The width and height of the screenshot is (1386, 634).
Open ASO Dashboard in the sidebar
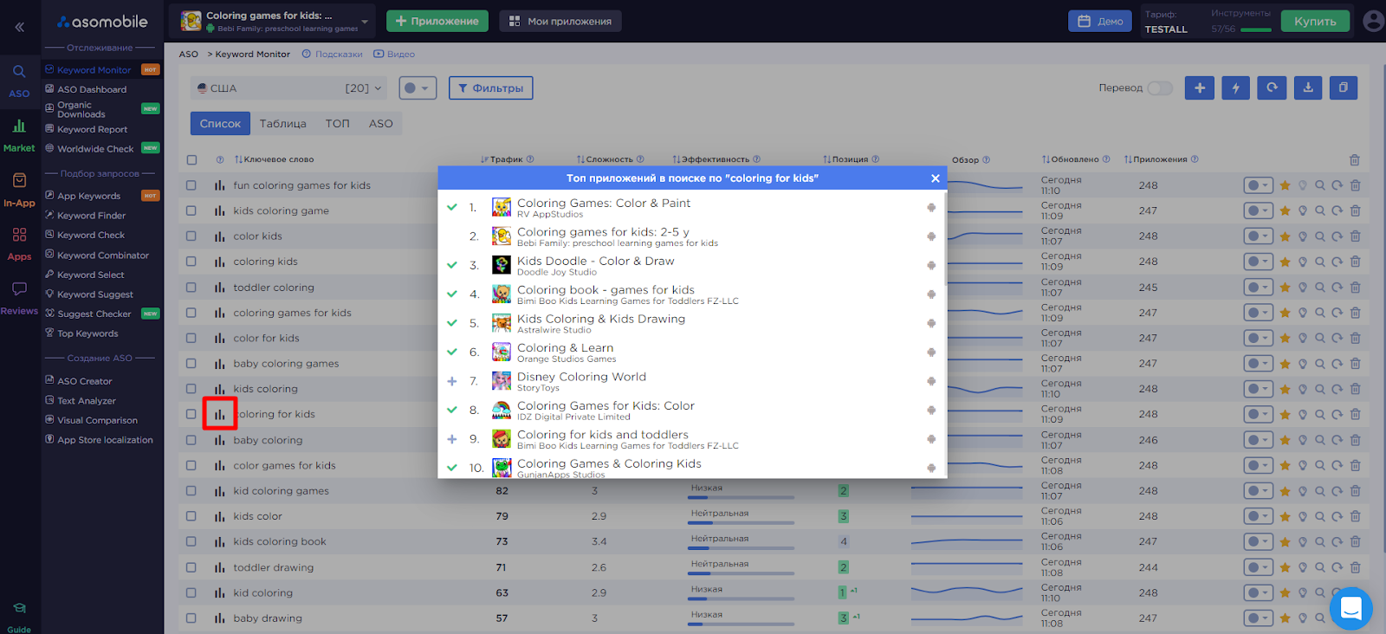(91, 89)
